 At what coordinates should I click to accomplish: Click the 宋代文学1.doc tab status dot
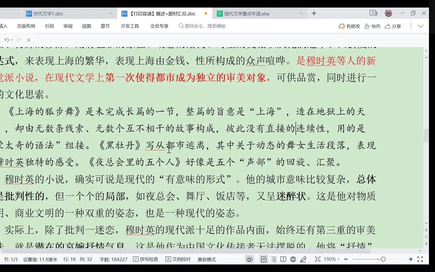point(111,13)
